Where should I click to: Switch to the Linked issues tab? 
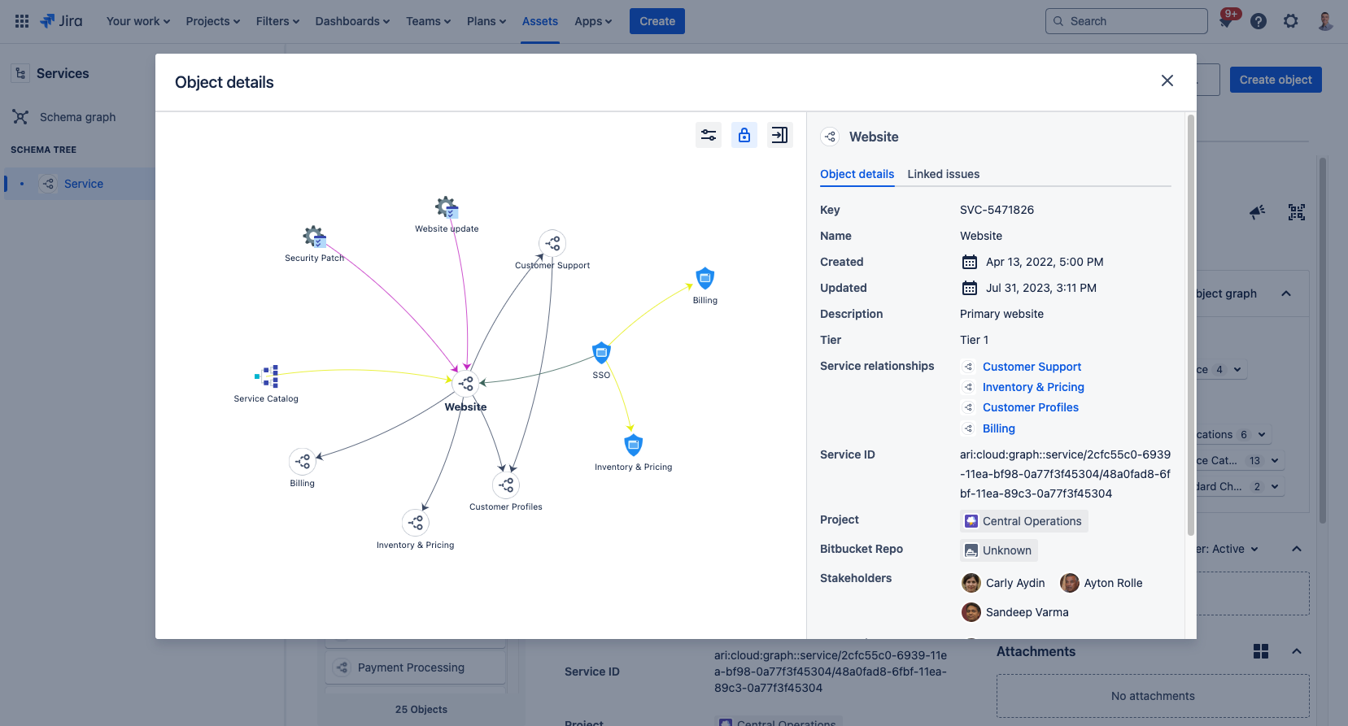pos(943,174)
